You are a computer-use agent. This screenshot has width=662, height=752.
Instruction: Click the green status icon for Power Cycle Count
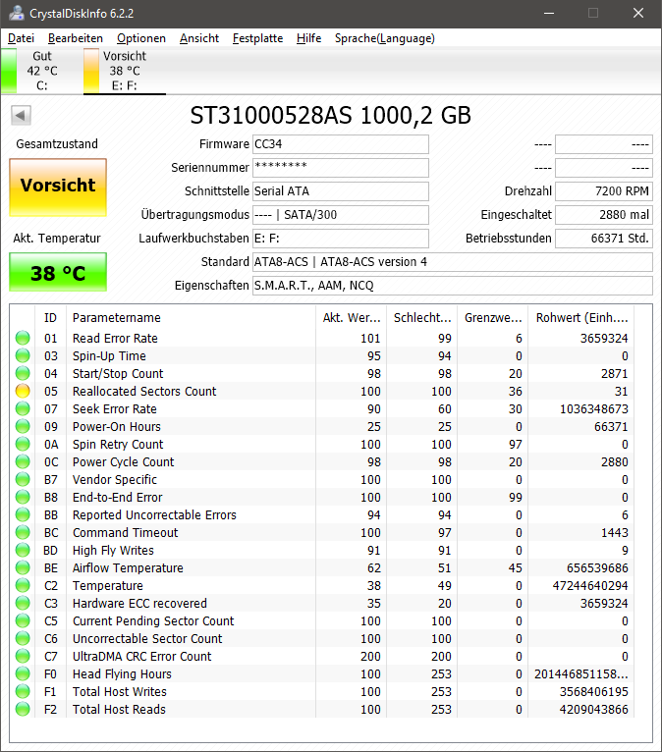tap(23, 461)
